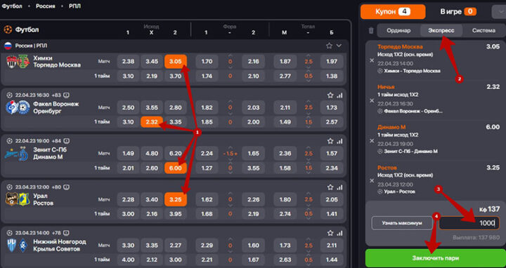
Task: Open live video icon for Факел Воронеж match
Action: tap(66, 95)
